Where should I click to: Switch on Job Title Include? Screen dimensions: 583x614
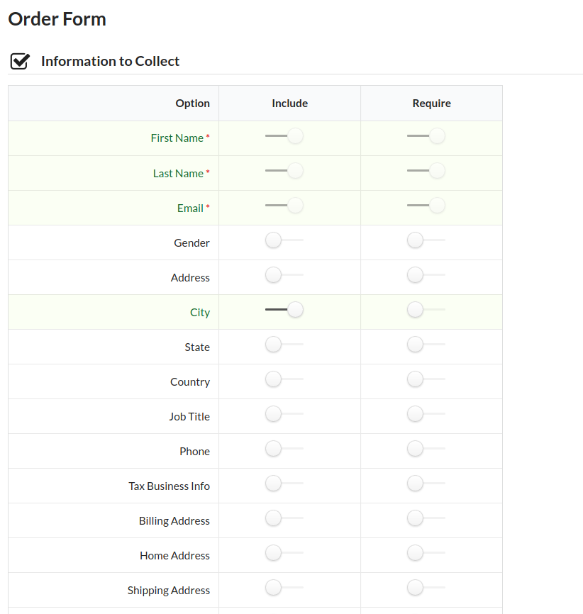click(x=284, y=414)
